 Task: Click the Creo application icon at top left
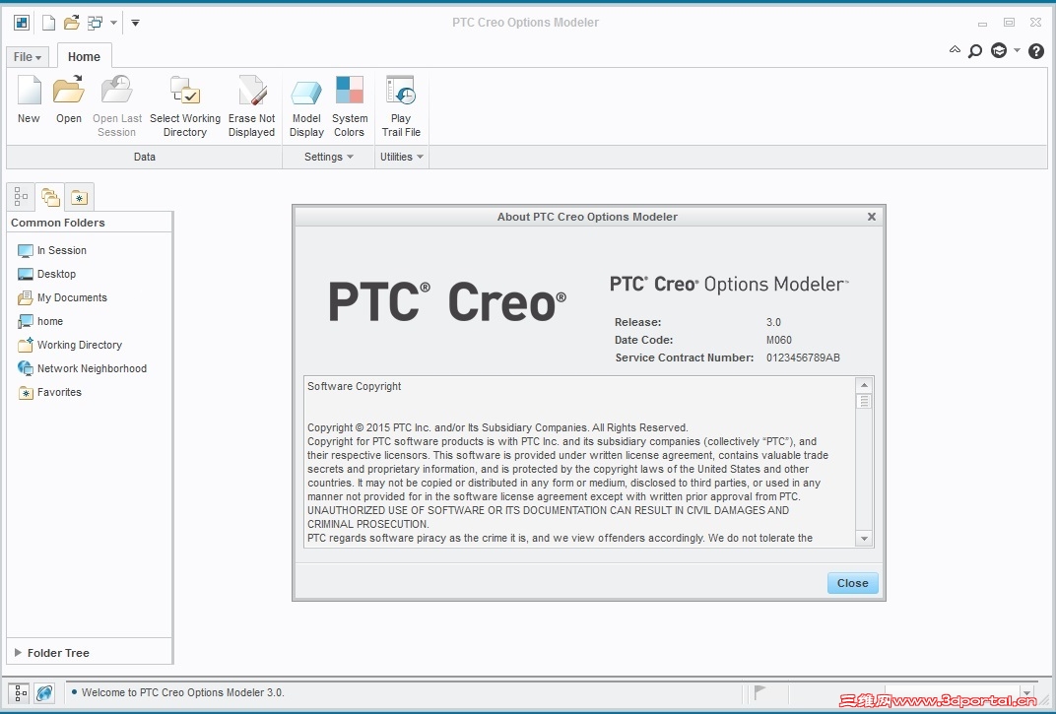22,23
